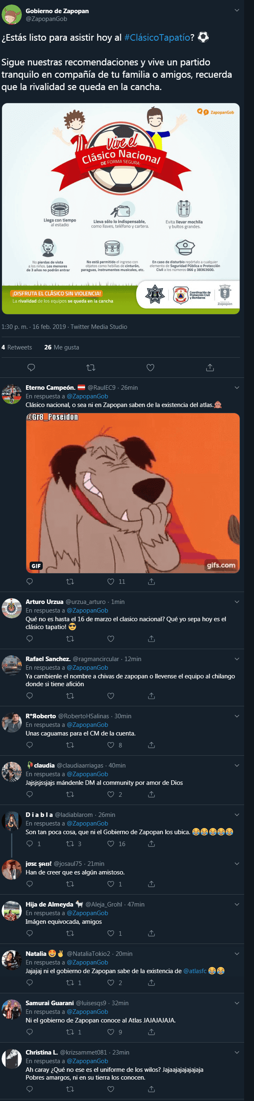Like Eterno Campeón's reply with 11 likes

click(x=111, y=581)
